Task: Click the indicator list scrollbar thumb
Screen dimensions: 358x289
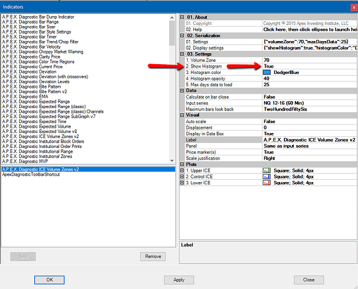Action: tap(172, 33)
